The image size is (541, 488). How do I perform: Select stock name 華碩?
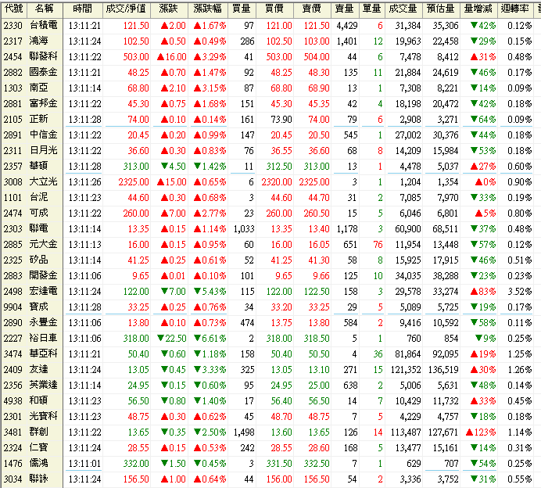click(x=38, y=166)
